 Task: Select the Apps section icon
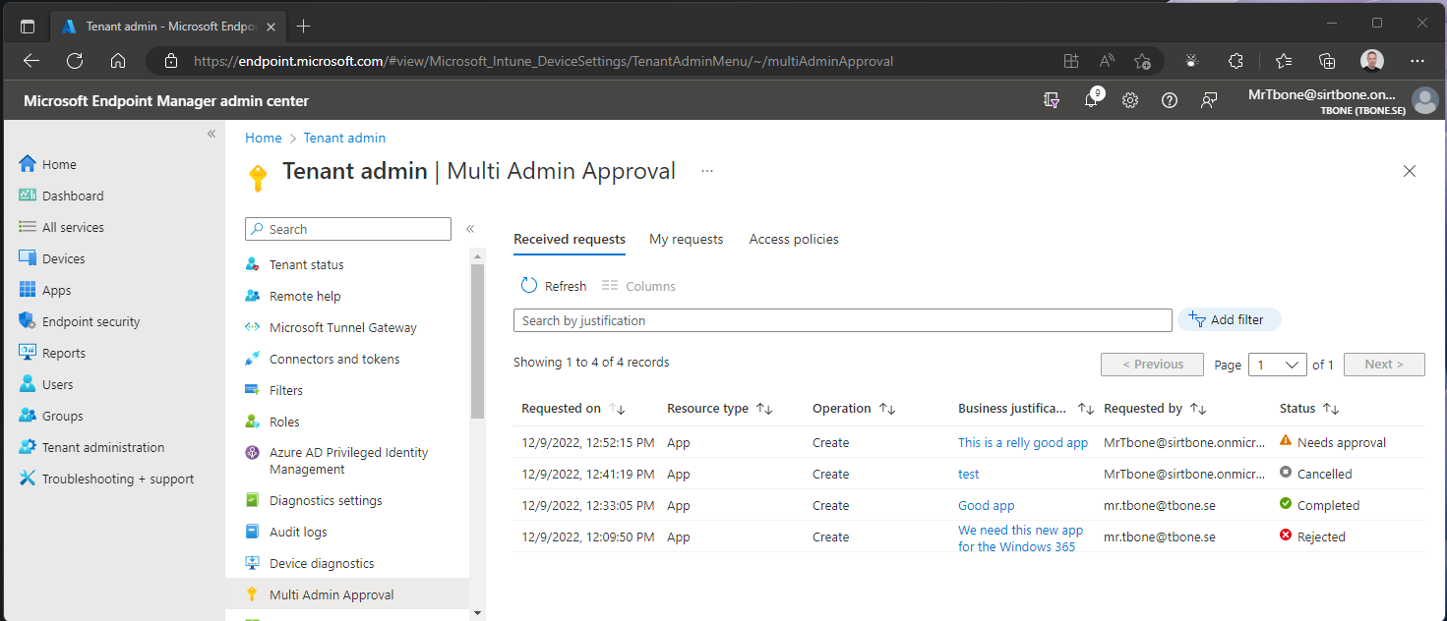tap(57, 289)
